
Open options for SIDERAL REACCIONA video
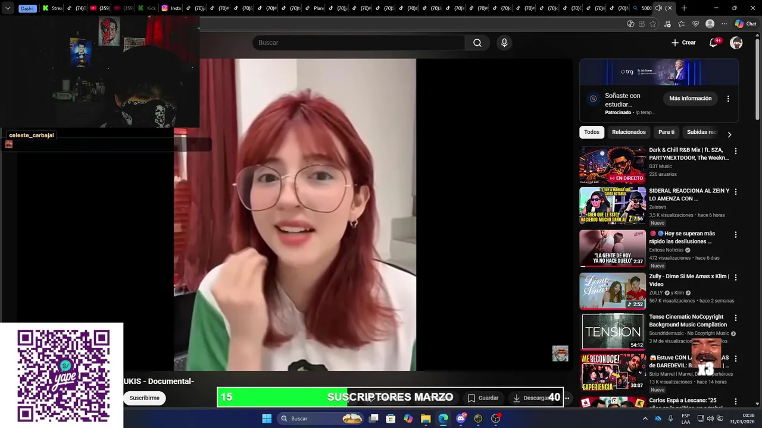coord(735,192)
